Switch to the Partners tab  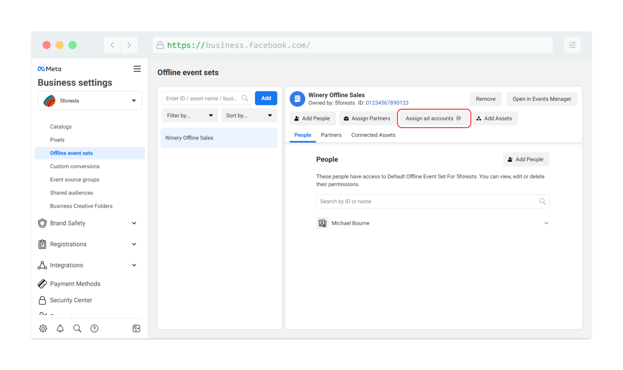click(x=331, y=135)
